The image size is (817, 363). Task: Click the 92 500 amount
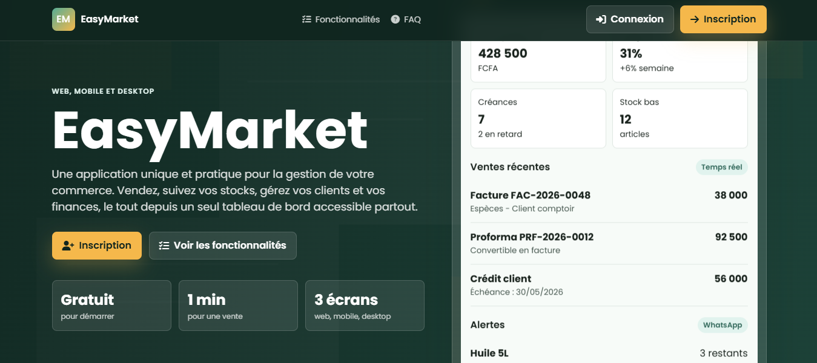731,237
